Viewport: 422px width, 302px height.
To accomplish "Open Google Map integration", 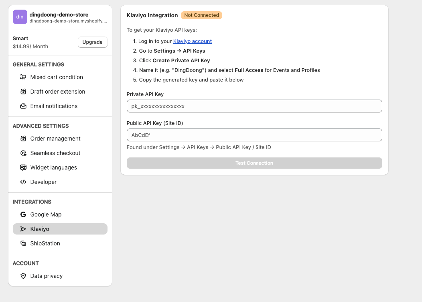I will click(x=60, y=214).
